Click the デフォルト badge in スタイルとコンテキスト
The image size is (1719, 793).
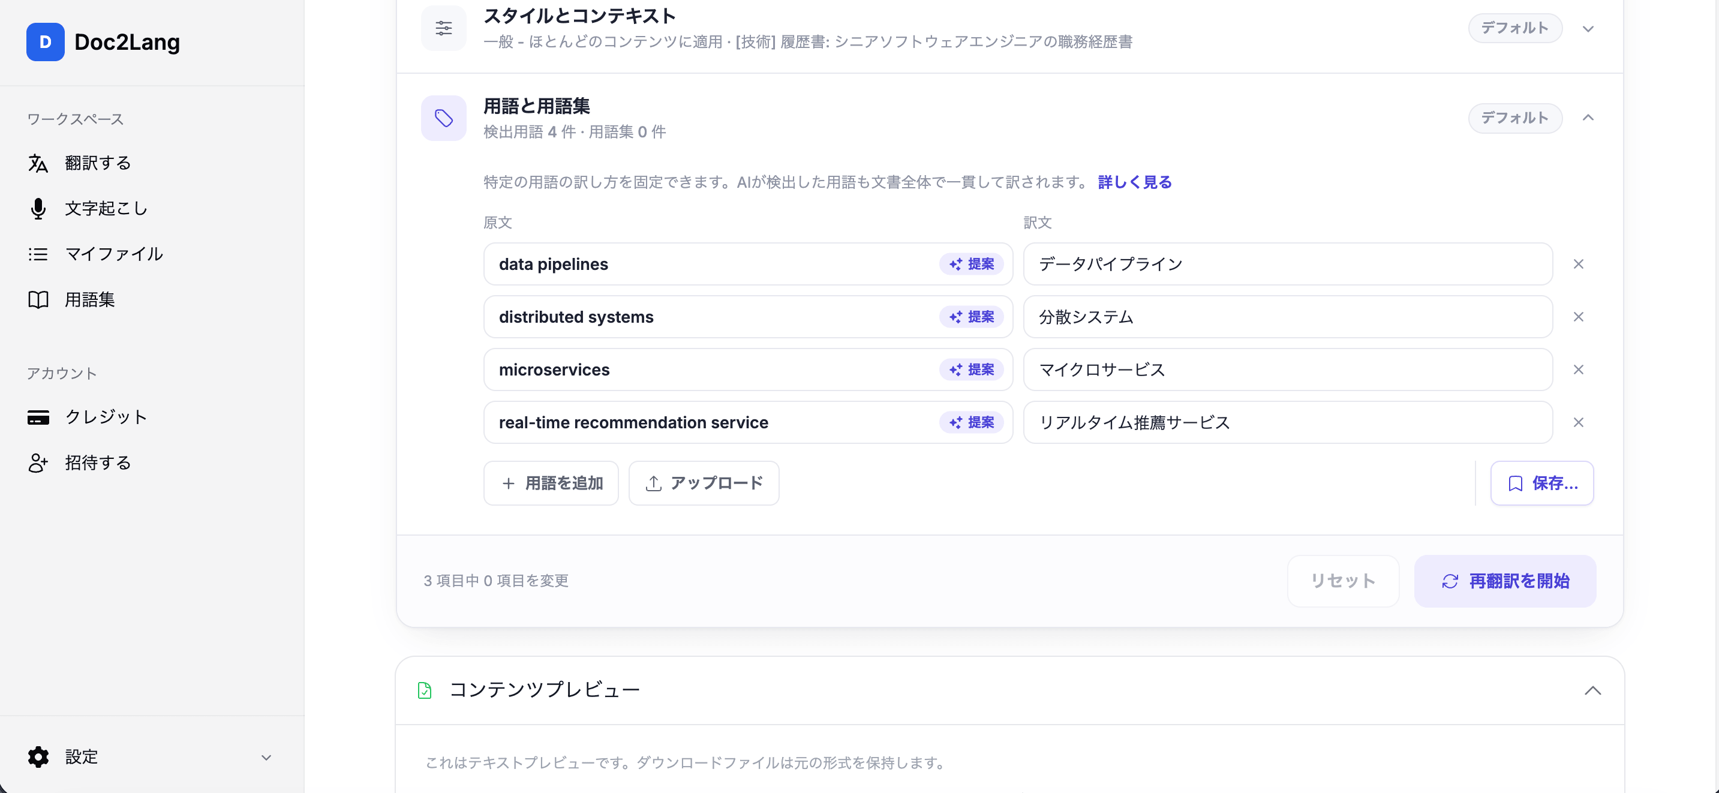[x=1515, y=28]
